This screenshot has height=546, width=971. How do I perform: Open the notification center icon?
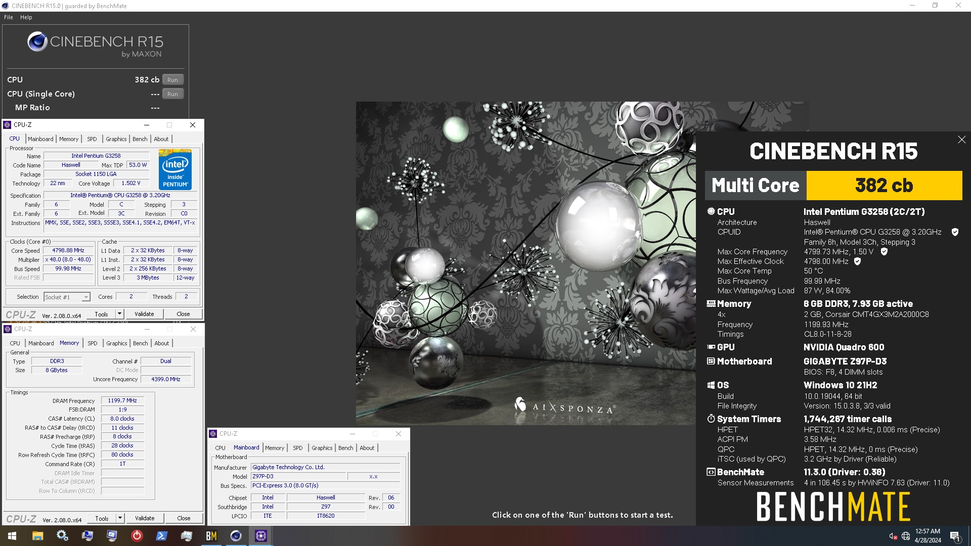tap(955, 536)
